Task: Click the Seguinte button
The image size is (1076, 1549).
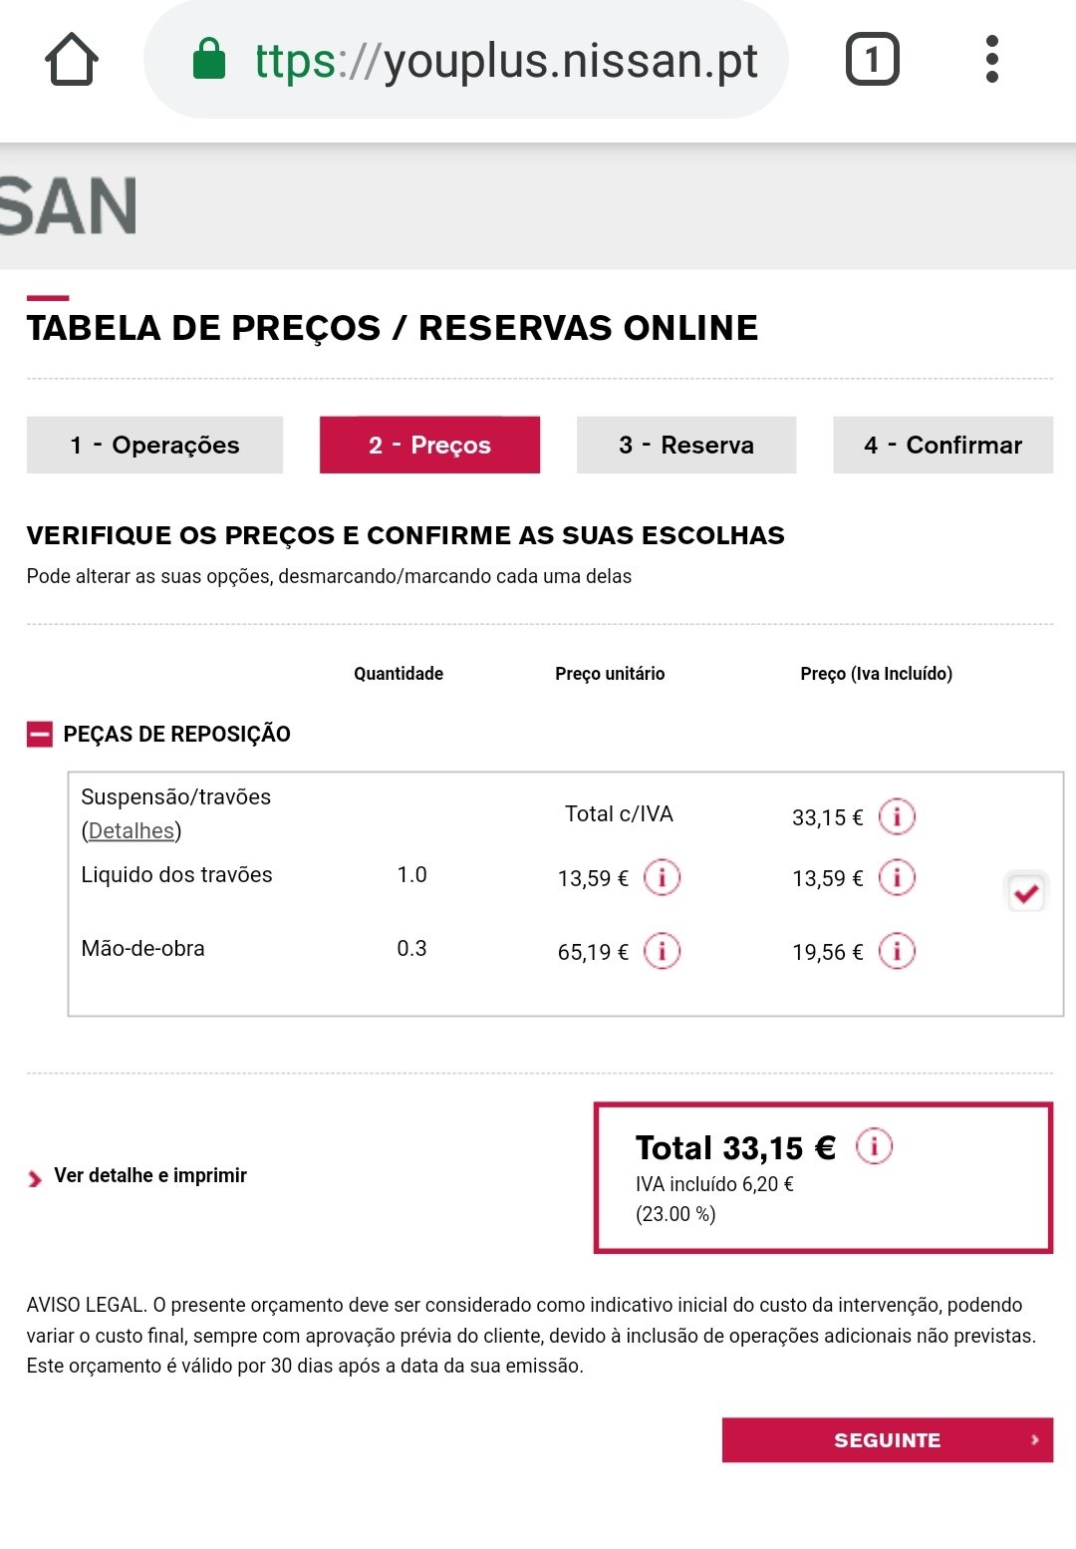Action: coord(887,1439)
